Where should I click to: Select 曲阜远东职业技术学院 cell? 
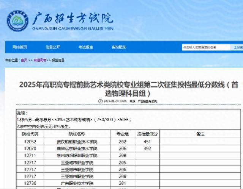click(77, 148)
